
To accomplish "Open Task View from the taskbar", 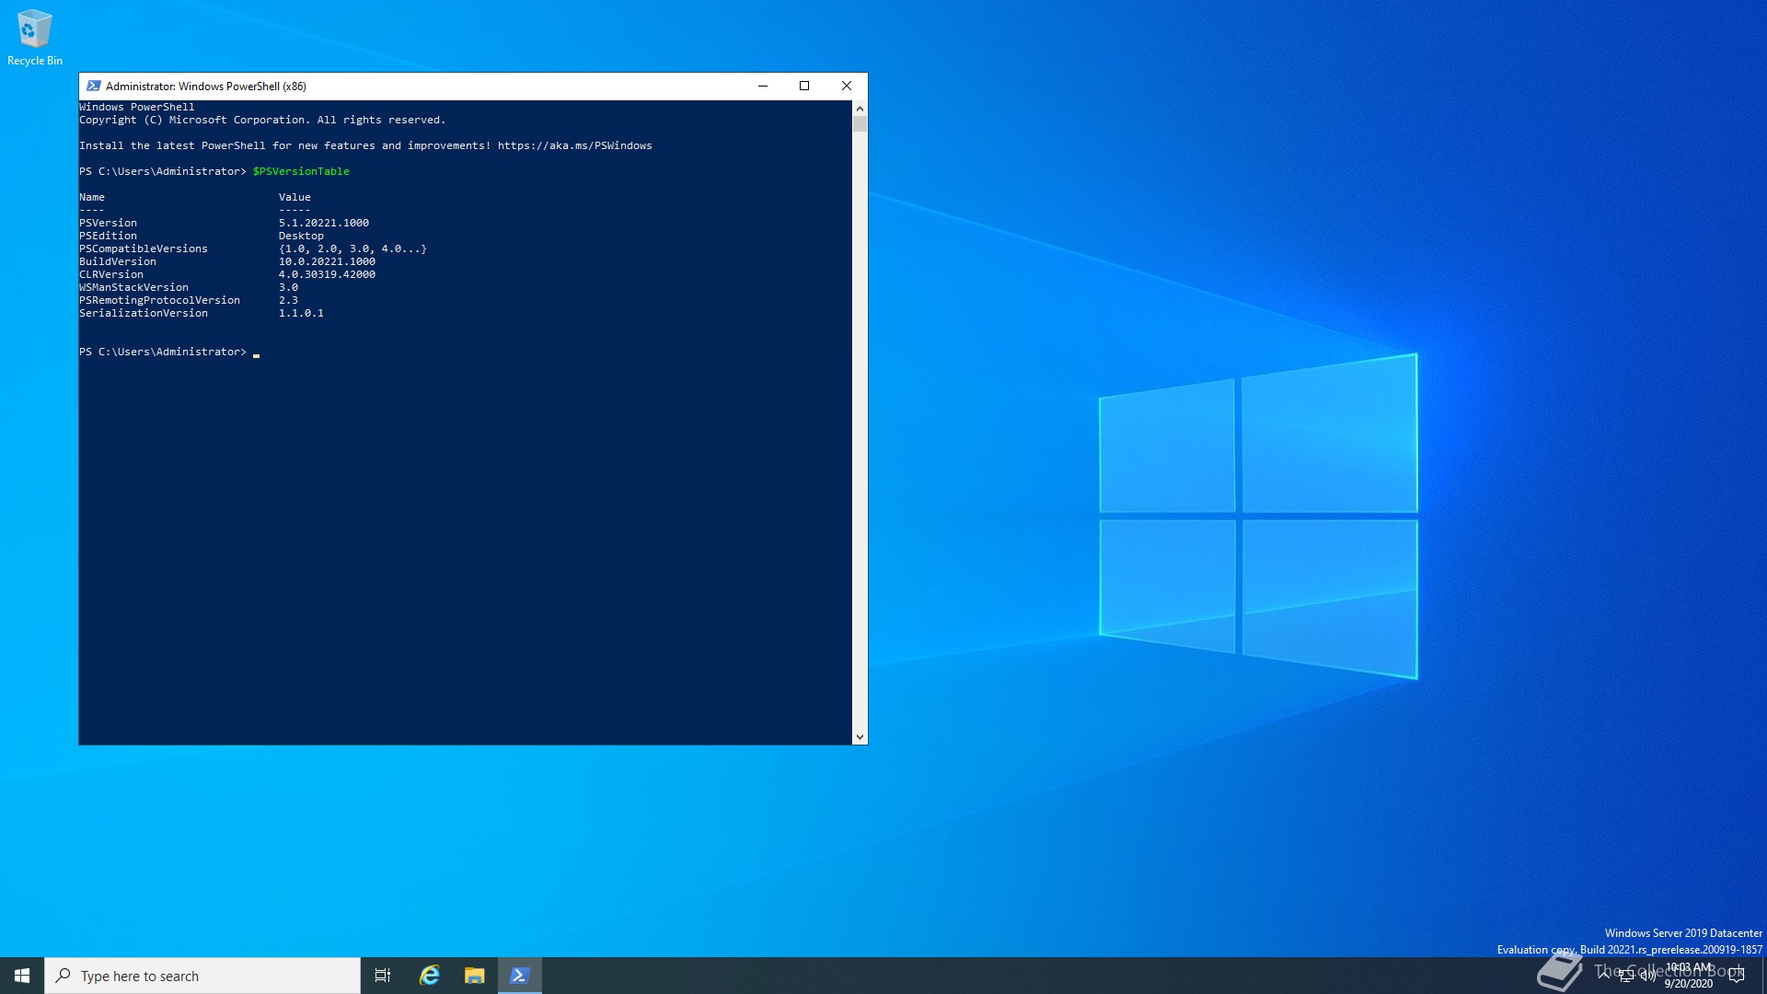I will pyautogui.click(x=383, y=976).
